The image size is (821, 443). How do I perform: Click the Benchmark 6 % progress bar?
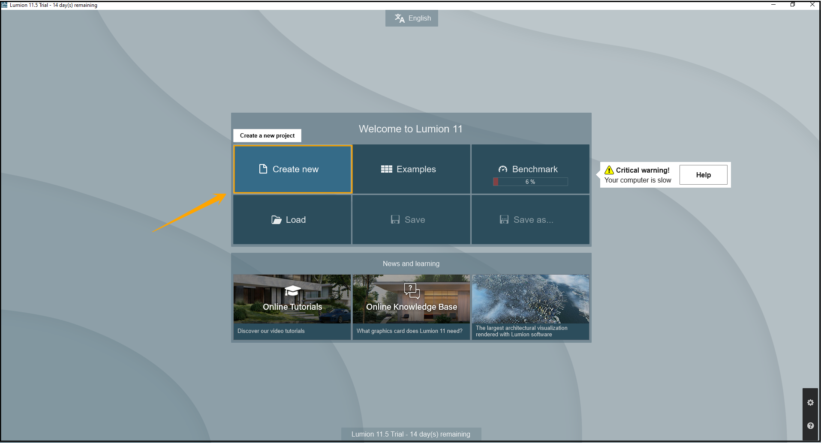[x=530, y=182]
